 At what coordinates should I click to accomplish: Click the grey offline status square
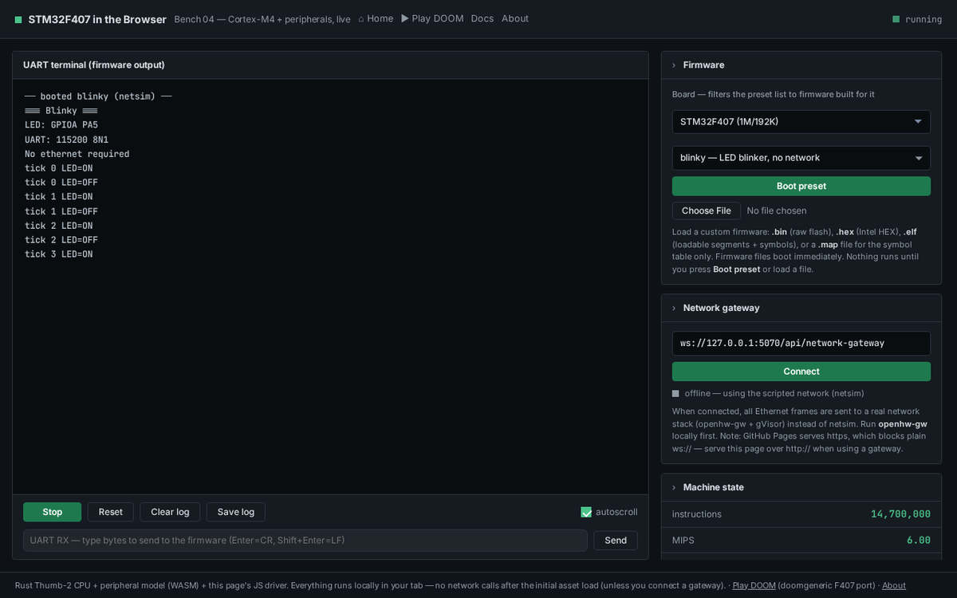[675, 394]
